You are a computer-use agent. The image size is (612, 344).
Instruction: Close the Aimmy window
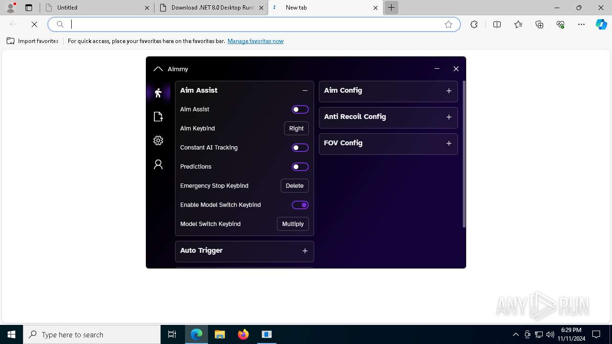click(x=456, y=69)
